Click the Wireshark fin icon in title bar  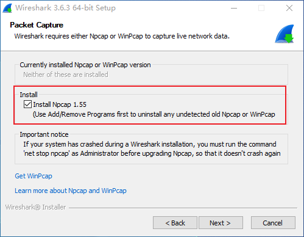tap(7, 8)
